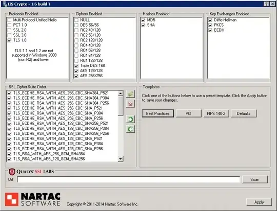Enable Multi-Protocol Unified Hello protocol
Viewport: 277px width, 211px height.
[x=9, y=20]
